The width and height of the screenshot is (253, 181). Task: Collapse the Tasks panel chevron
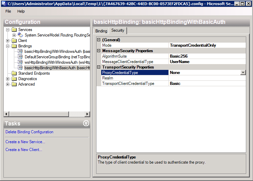click(x=86, y=123)
